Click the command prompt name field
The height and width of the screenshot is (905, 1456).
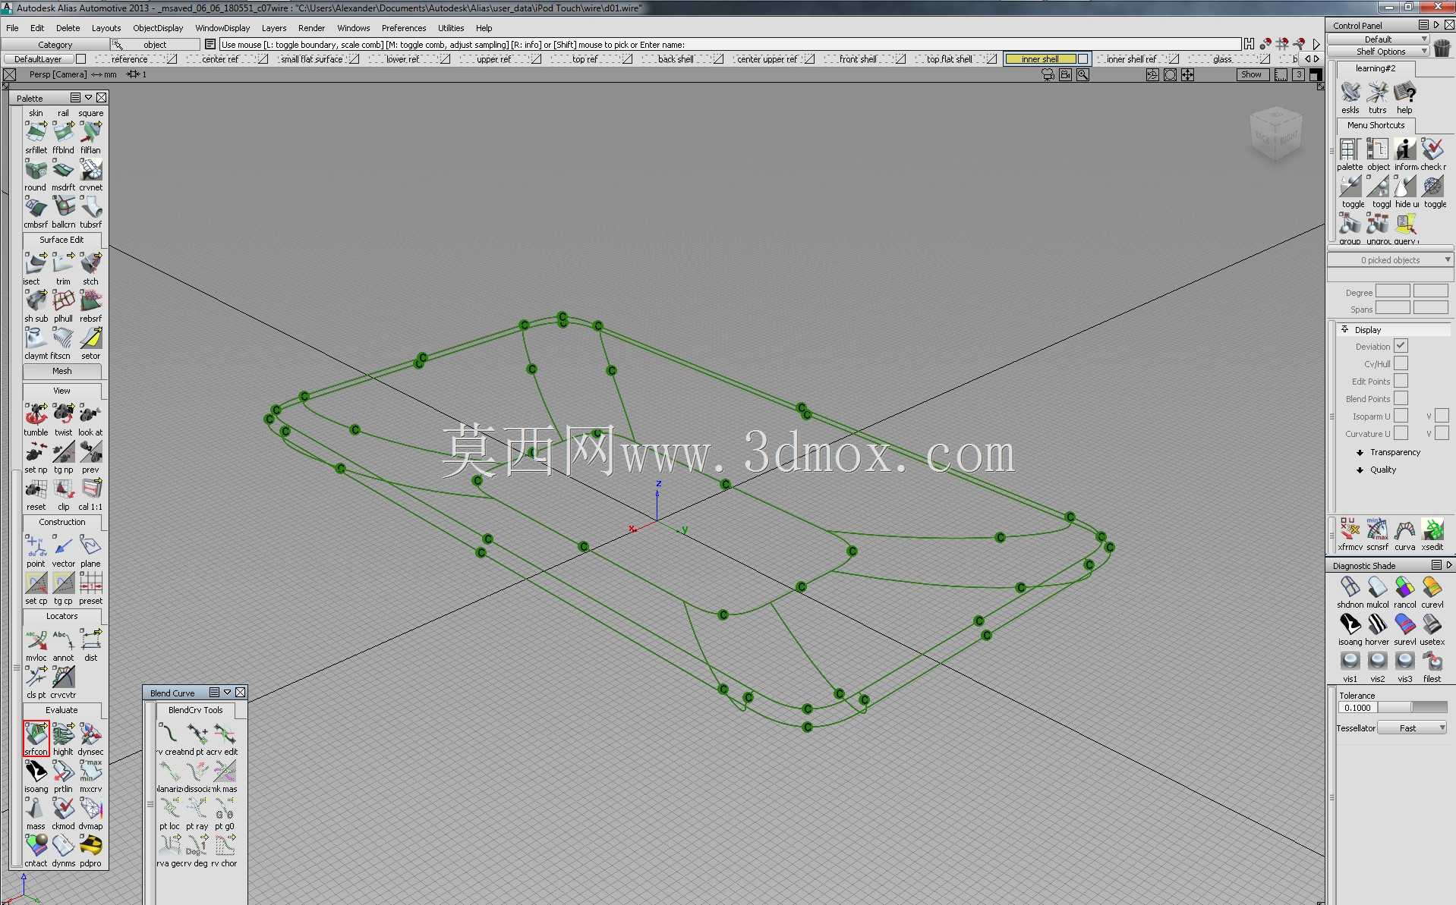[729, 45]
